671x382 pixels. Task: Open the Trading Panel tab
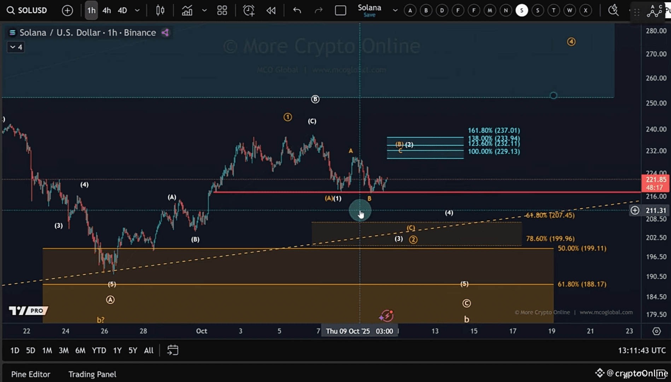pos(92,374)
